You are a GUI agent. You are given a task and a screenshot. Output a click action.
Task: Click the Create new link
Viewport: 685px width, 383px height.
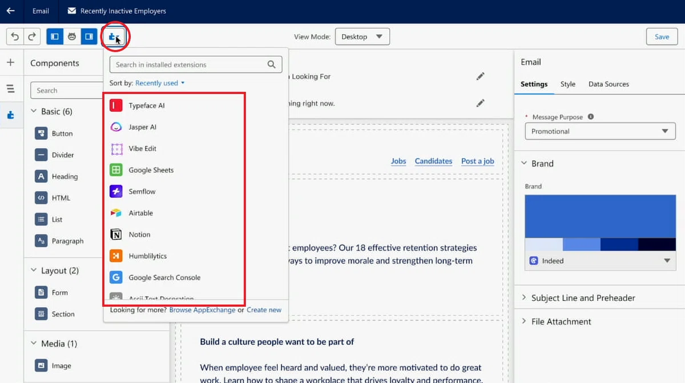[264, 310]
